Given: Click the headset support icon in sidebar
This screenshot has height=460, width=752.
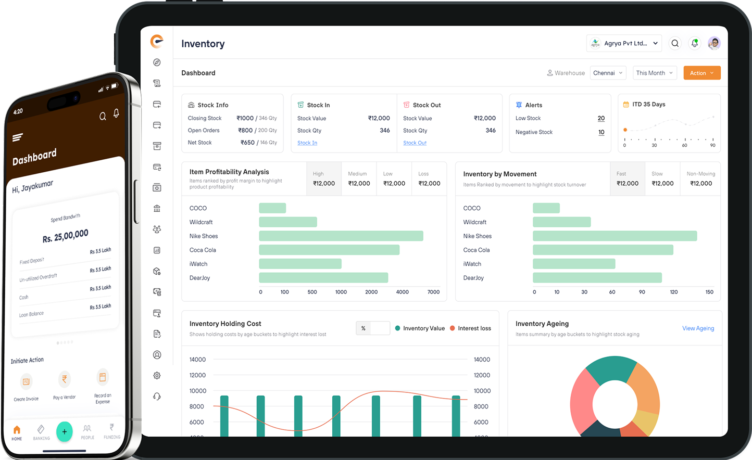Looking at the screenshot, I should (157, 397).
